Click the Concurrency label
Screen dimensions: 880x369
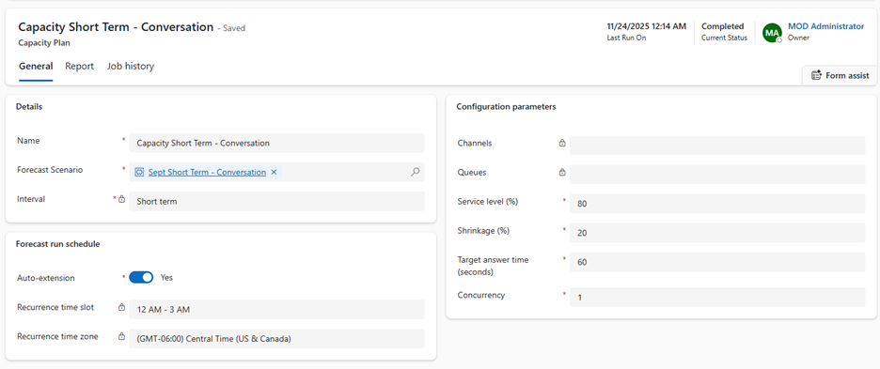click(x=481, y=295)
